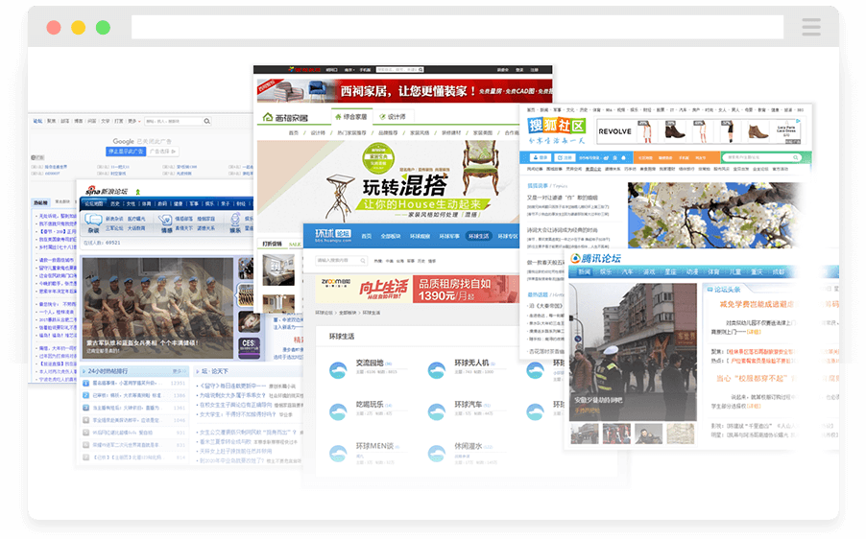
Task: Click the green window dot
Action: pos(103,28)
